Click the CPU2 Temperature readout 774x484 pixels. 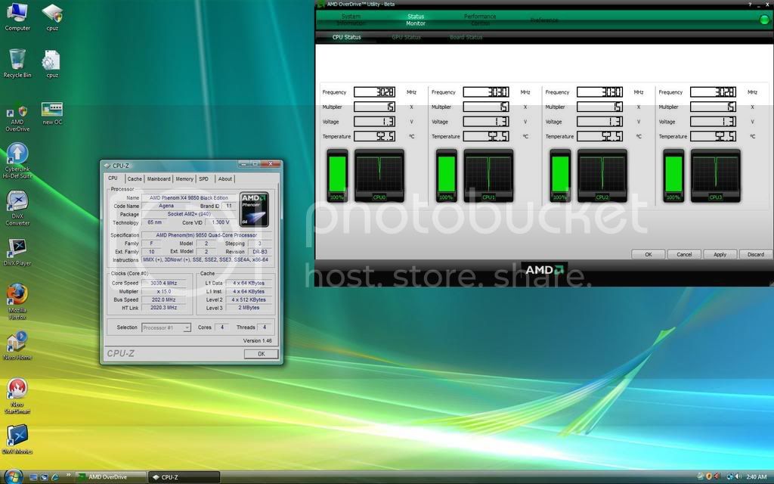599,136
